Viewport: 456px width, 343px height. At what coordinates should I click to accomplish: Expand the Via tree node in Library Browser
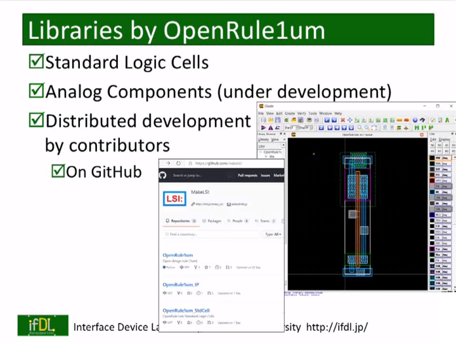(x=266, y=157)
